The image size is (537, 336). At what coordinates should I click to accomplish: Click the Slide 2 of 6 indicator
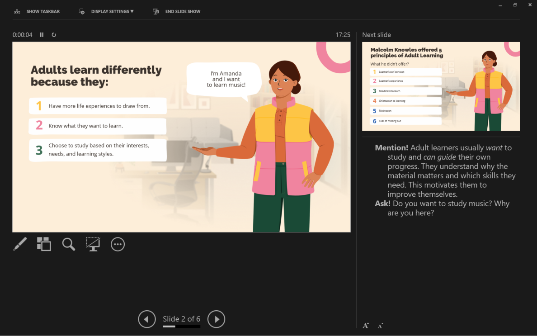click(x=182, y=319)
